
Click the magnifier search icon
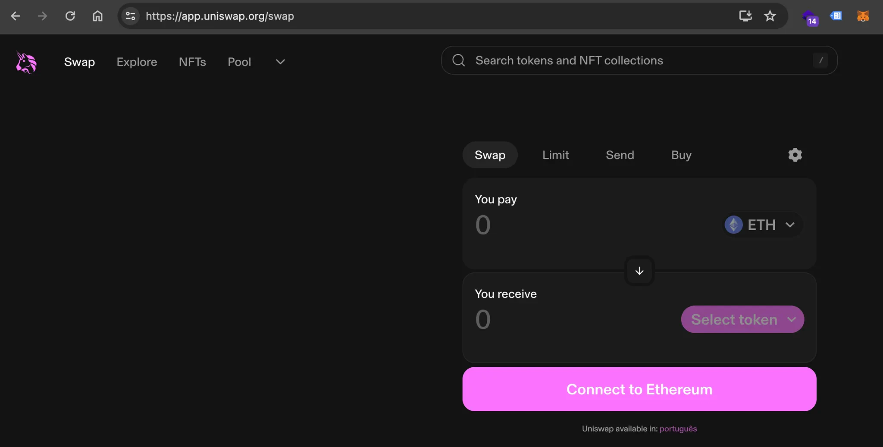point(459,60)
